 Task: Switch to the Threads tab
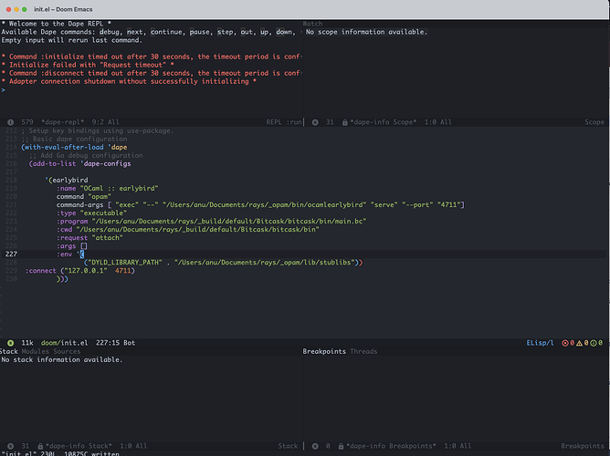coord(363,351)
